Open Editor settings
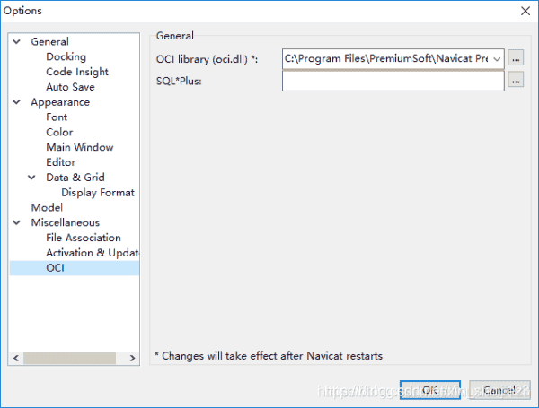This screenshot has width=539, height=408. (x=61, y=162)
